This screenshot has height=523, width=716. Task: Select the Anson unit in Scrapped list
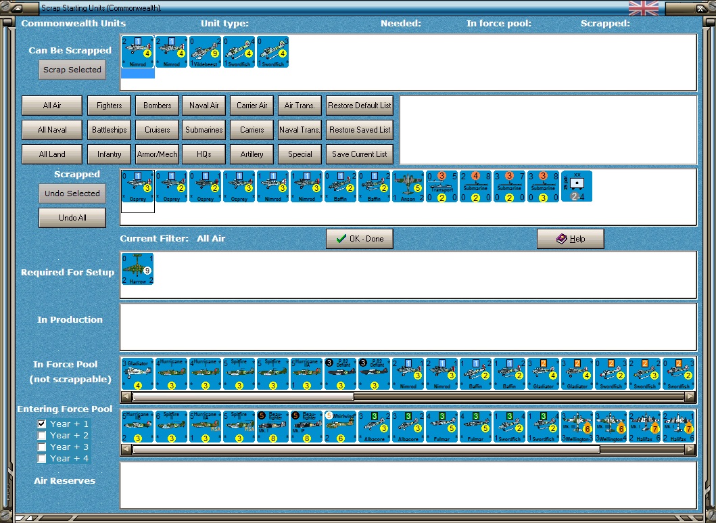[408, 186]
